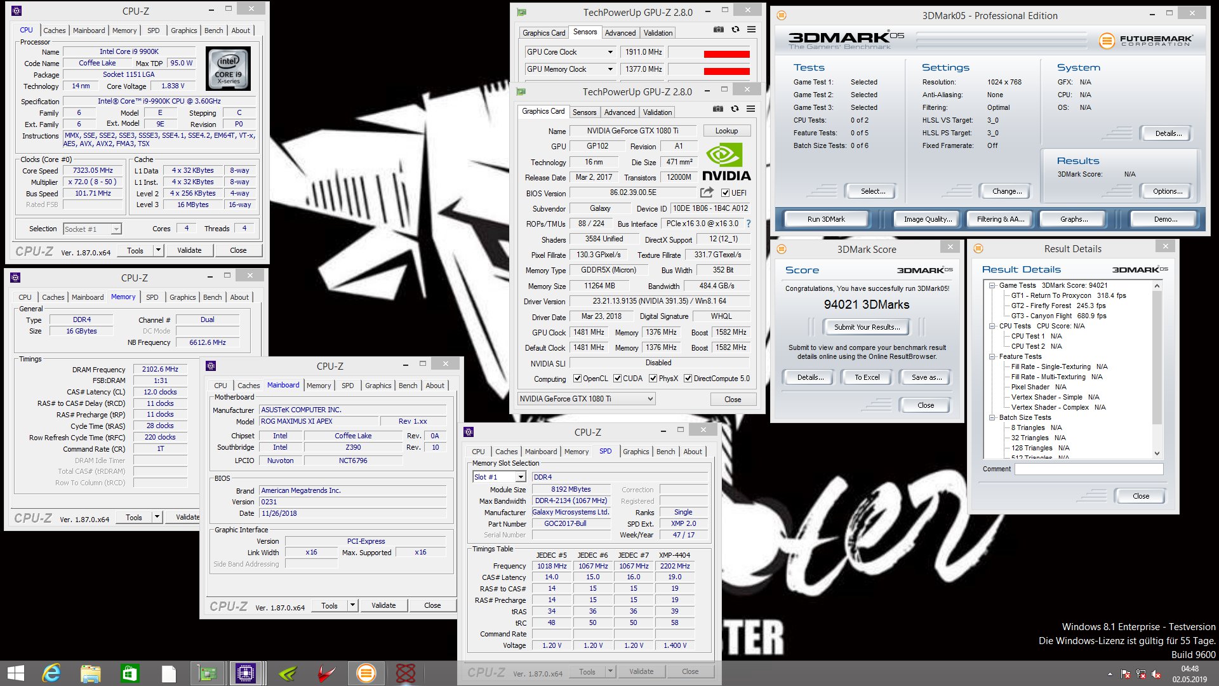Click the BIOS version share/export icon in GPU-Z
Screen dimensions: 1219x686
[707, 192]
